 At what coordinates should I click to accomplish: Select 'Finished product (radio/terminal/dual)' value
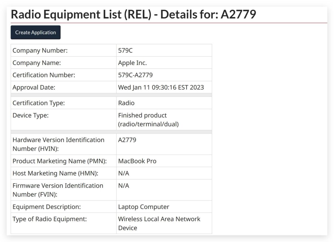[x=148, y=119]
